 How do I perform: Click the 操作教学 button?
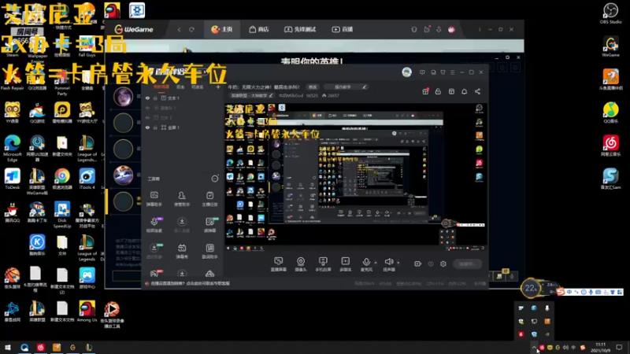[x=346, y=87]
